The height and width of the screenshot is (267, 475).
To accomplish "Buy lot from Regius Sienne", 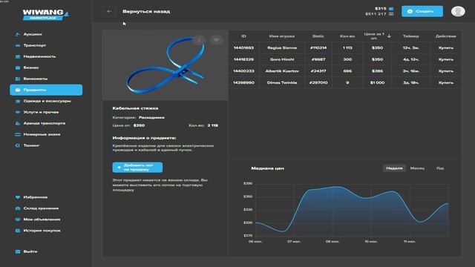I will pyautogui.click(x=446, y=47).
